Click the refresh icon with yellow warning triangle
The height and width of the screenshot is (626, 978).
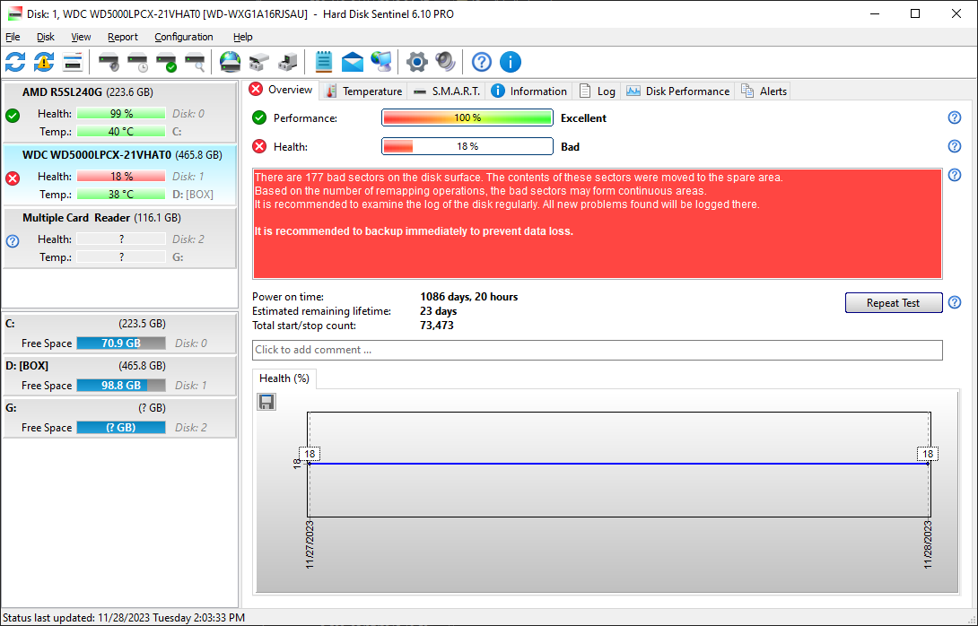[44, 62]
